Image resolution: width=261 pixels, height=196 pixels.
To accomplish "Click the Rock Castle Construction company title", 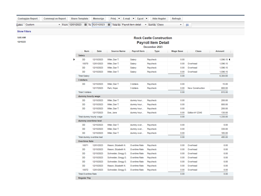I will 153,38.
